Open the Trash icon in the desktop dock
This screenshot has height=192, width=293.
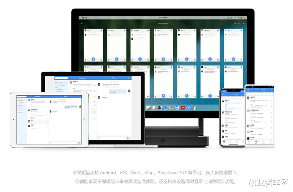(x=194, y=108)
